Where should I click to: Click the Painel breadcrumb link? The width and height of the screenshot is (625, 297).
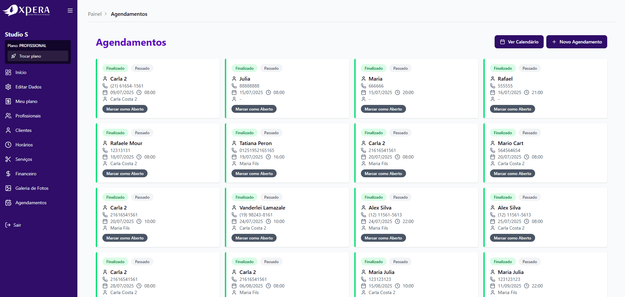coord(95,14)
